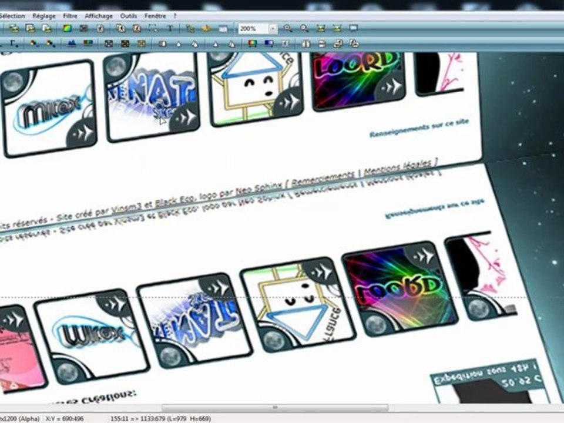The image size is (564, 423).
Task: Open the Image explorer icon
Action: click(x=190, y=28)
